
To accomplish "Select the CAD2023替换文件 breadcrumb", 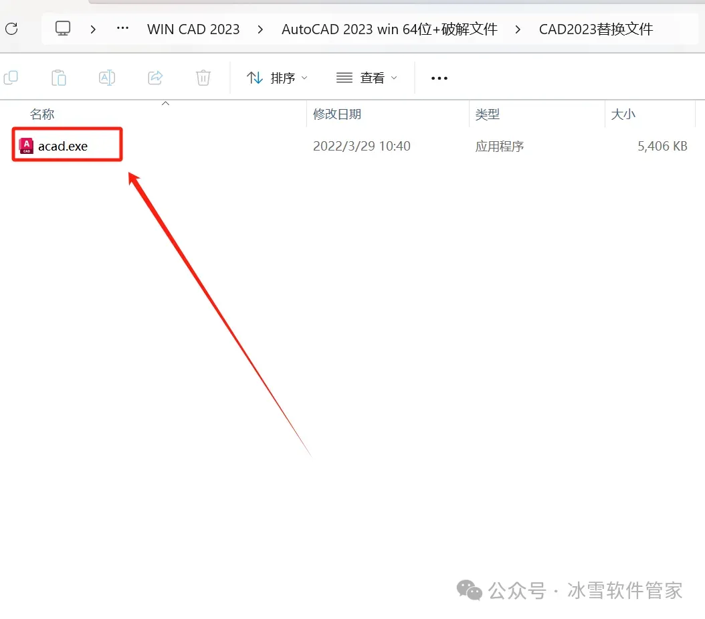I will click(x=596, y=29).
